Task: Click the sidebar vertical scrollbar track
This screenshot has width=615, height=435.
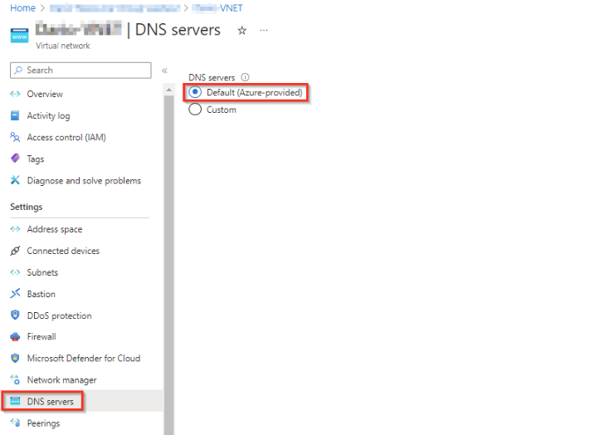Action: coord(168,263)
